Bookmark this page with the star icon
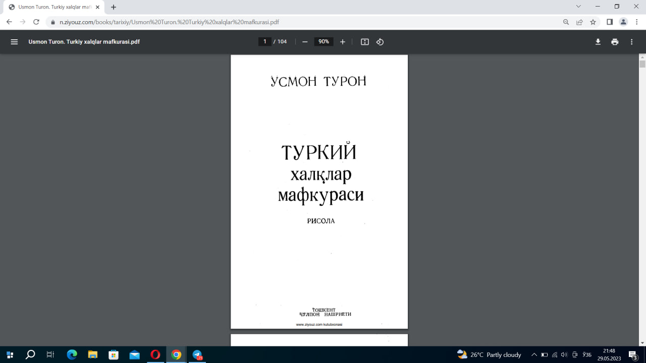The height and width of the screenshot is (363, 646). point(591,22)
